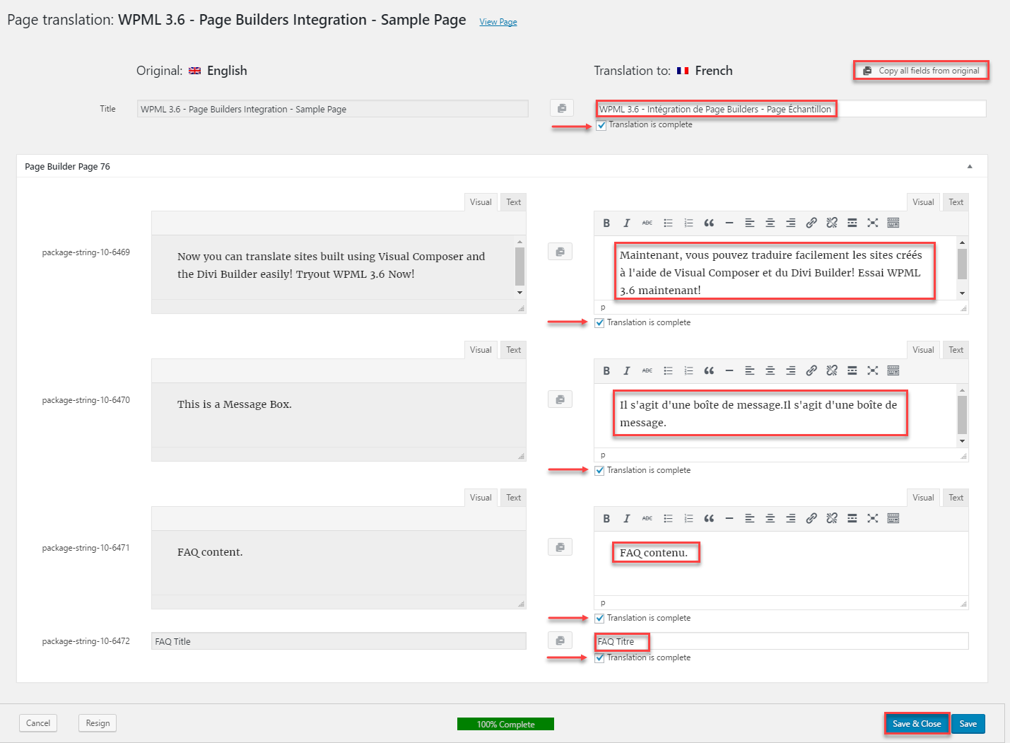This screenshot has width=1010, height=743.
Task: Click the Cancel button
Action: coord(38,723)
